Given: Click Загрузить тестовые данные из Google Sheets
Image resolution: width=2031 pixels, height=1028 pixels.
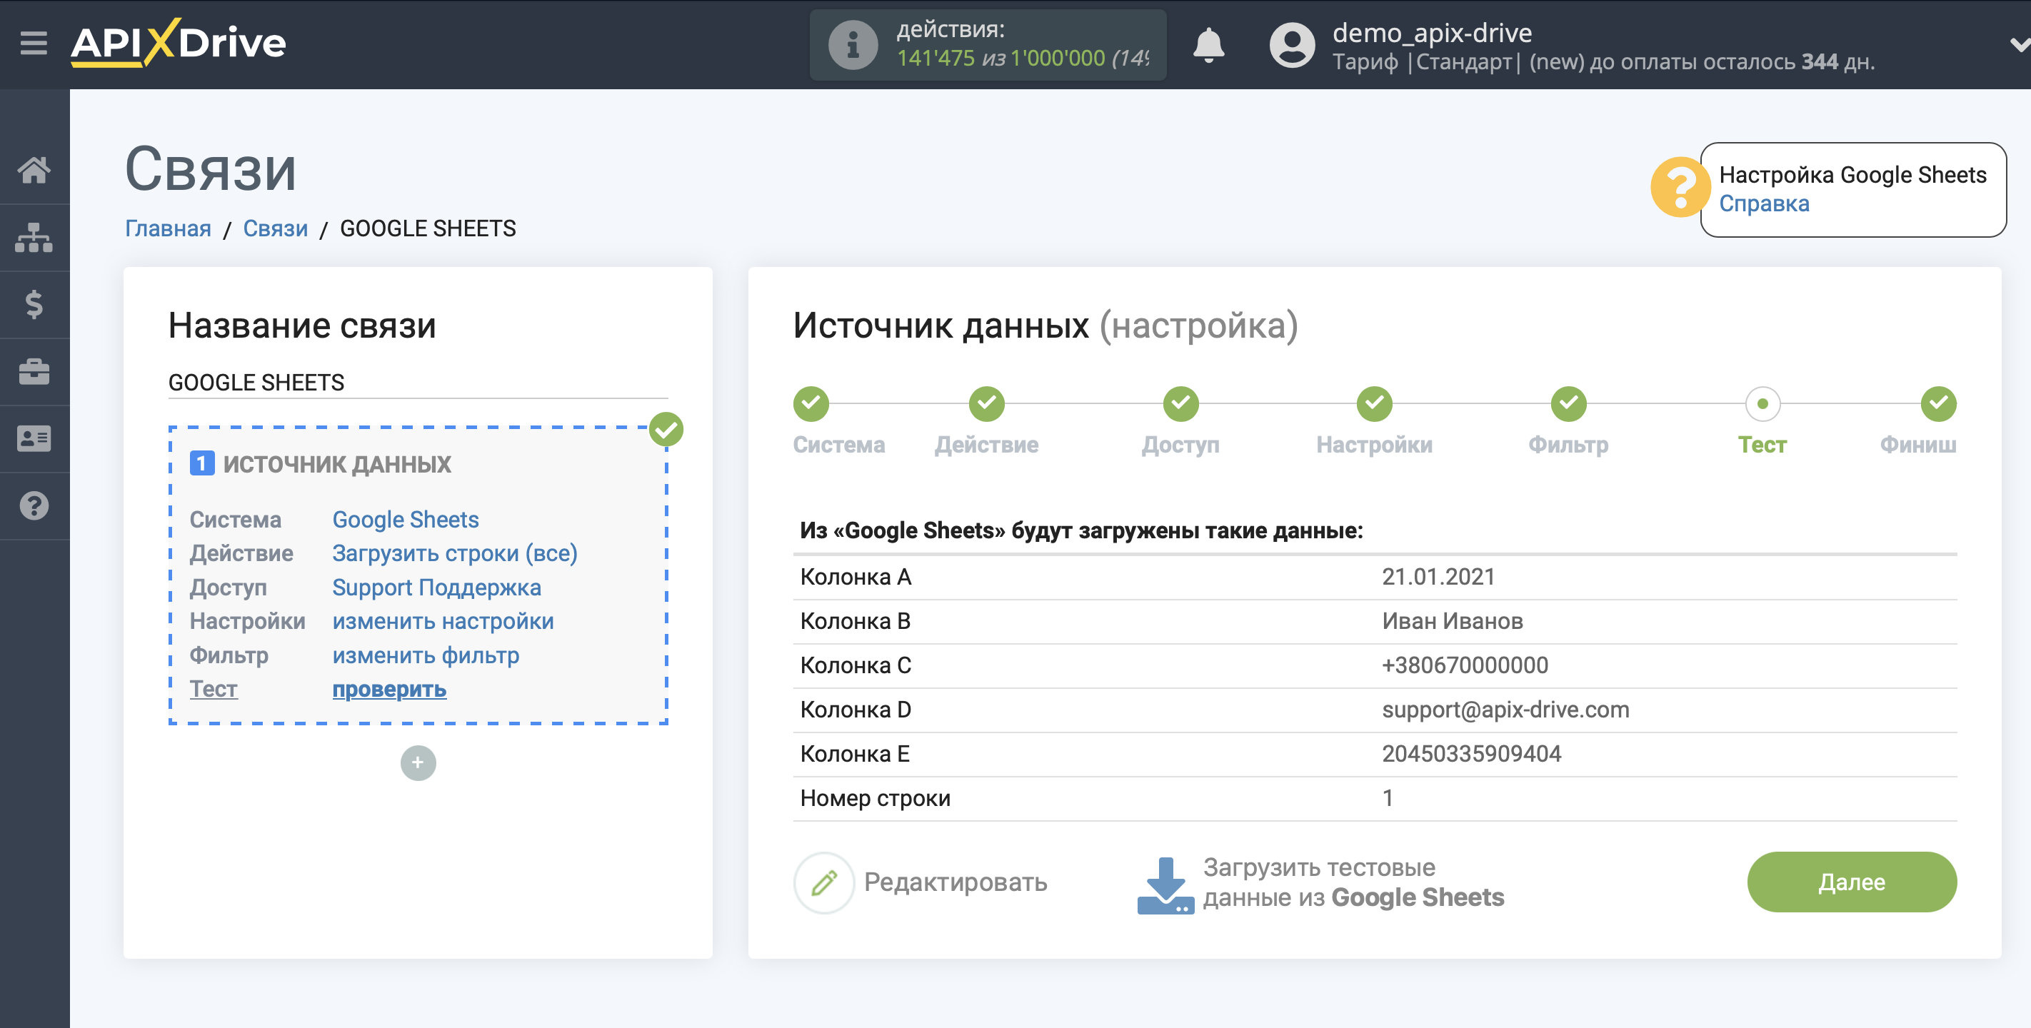Looking at the screenshot, I should [x=1353, y=882].
